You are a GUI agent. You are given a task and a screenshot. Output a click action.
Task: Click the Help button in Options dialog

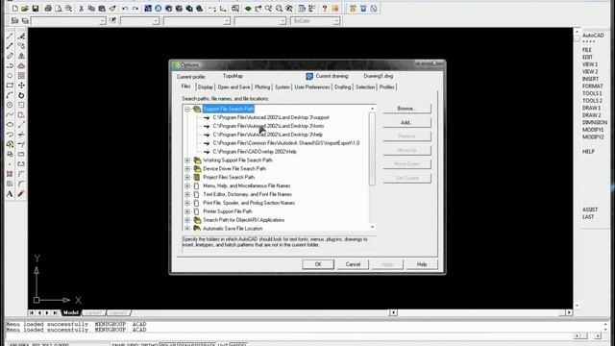pyautogui.click(x=422, y=264)
